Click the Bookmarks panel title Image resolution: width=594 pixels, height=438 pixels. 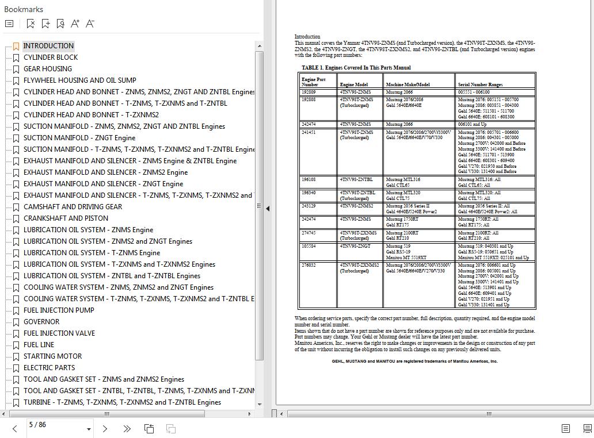[24, 9]
